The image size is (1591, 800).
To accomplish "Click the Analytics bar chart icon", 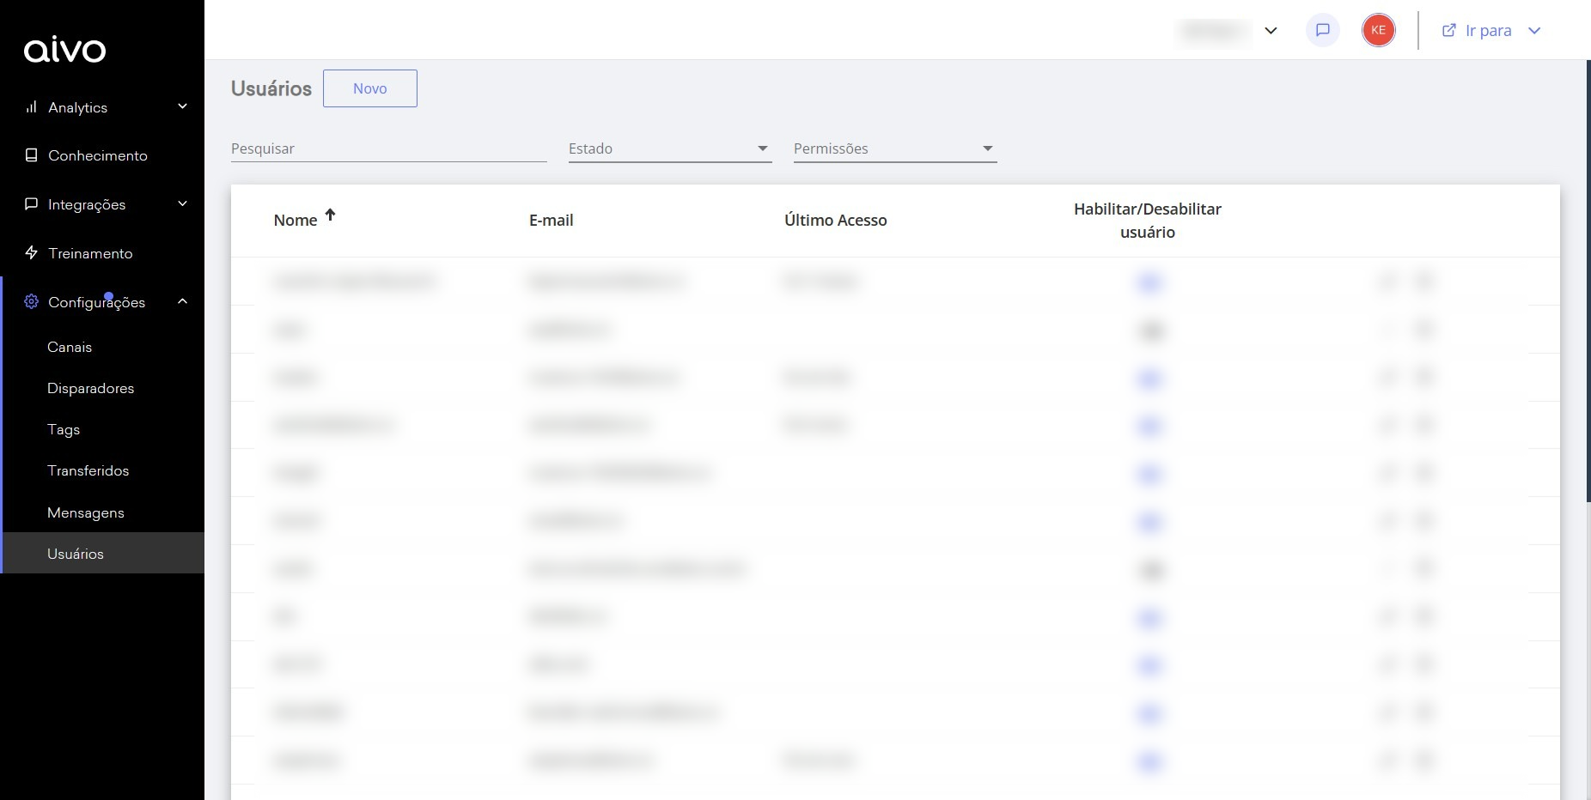I will (32, 107).
